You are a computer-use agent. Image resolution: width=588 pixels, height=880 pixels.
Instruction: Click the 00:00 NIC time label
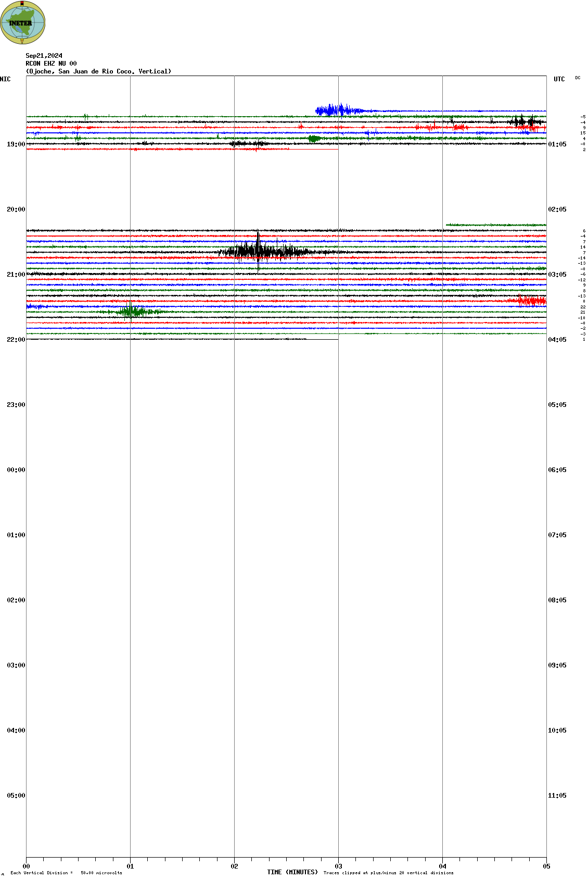pos(16,470)
